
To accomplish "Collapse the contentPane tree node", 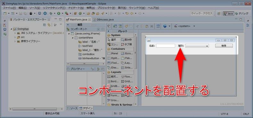I will 73,38.
